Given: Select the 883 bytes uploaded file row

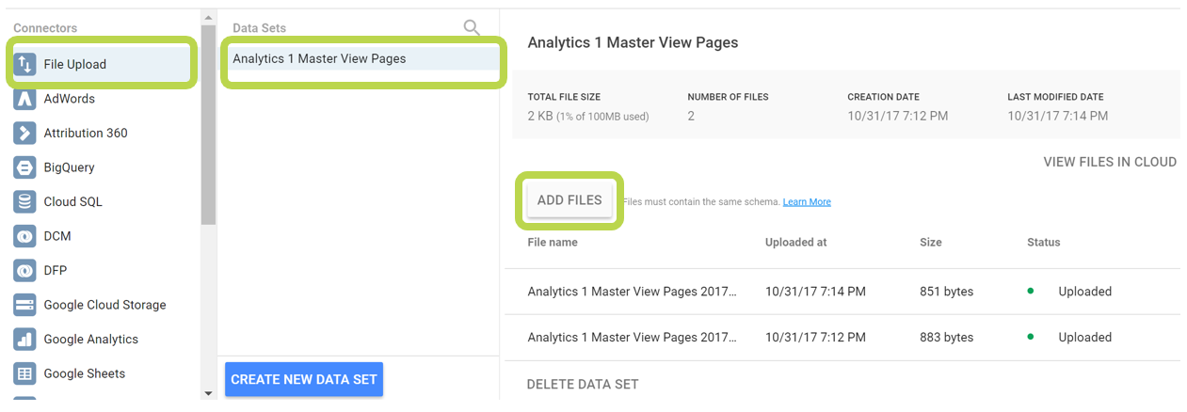Looking at the screenshot, I should coord(842,337).
